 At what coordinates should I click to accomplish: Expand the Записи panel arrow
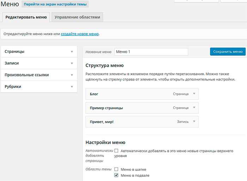[x=72, y=63]
